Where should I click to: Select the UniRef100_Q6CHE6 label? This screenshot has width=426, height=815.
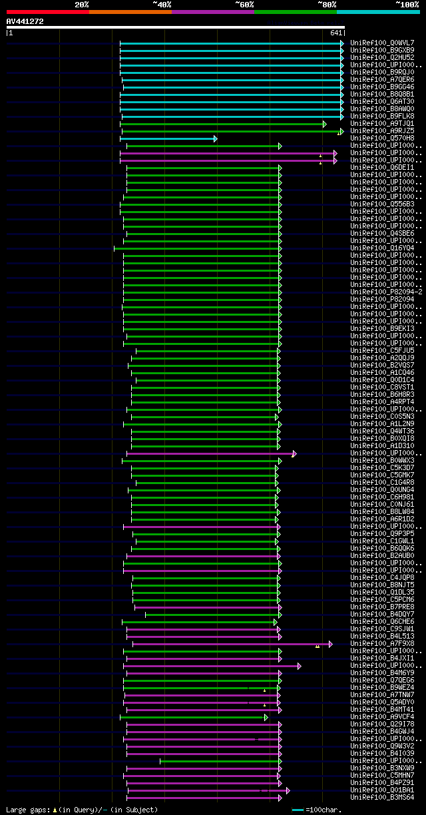[x=382, y=621]
